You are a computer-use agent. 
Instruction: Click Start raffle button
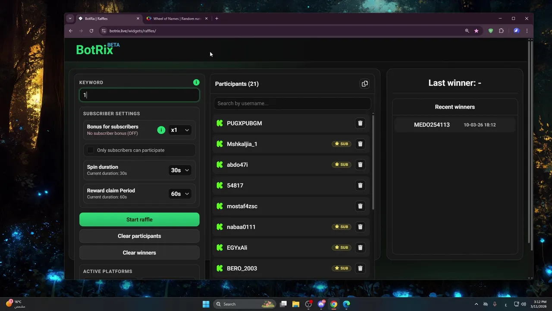pos(139,219)
